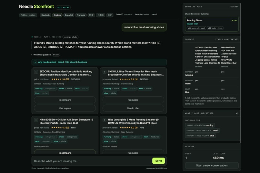Click star rating 4.3 (3) on Nike 806580 card
Image resolution: width=260 pixels, height=173 pixels.
click(60, 128)
